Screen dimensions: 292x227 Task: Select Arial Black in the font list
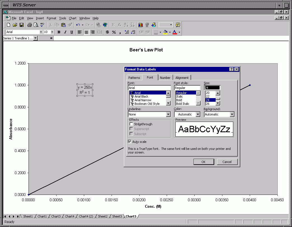tap(141, 96)
